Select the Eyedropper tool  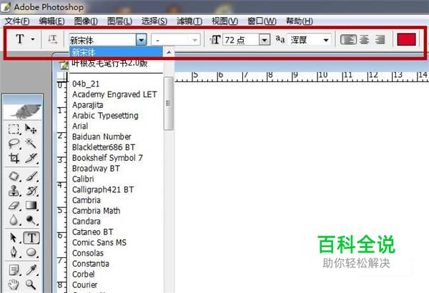31,270
